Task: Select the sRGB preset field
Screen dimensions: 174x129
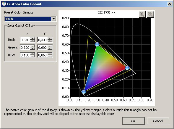Action: click(x=28, y=19)
